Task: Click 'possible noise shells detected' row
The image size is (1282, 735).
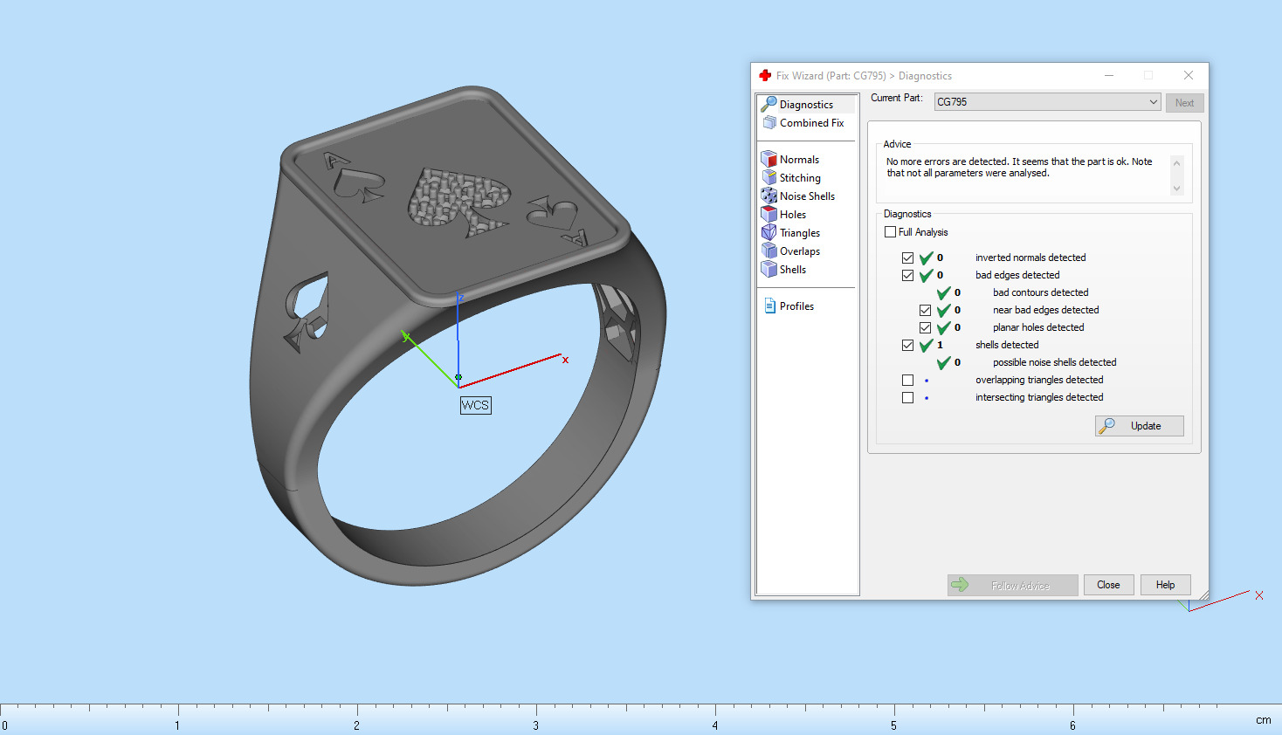Action: point(1055,362)
